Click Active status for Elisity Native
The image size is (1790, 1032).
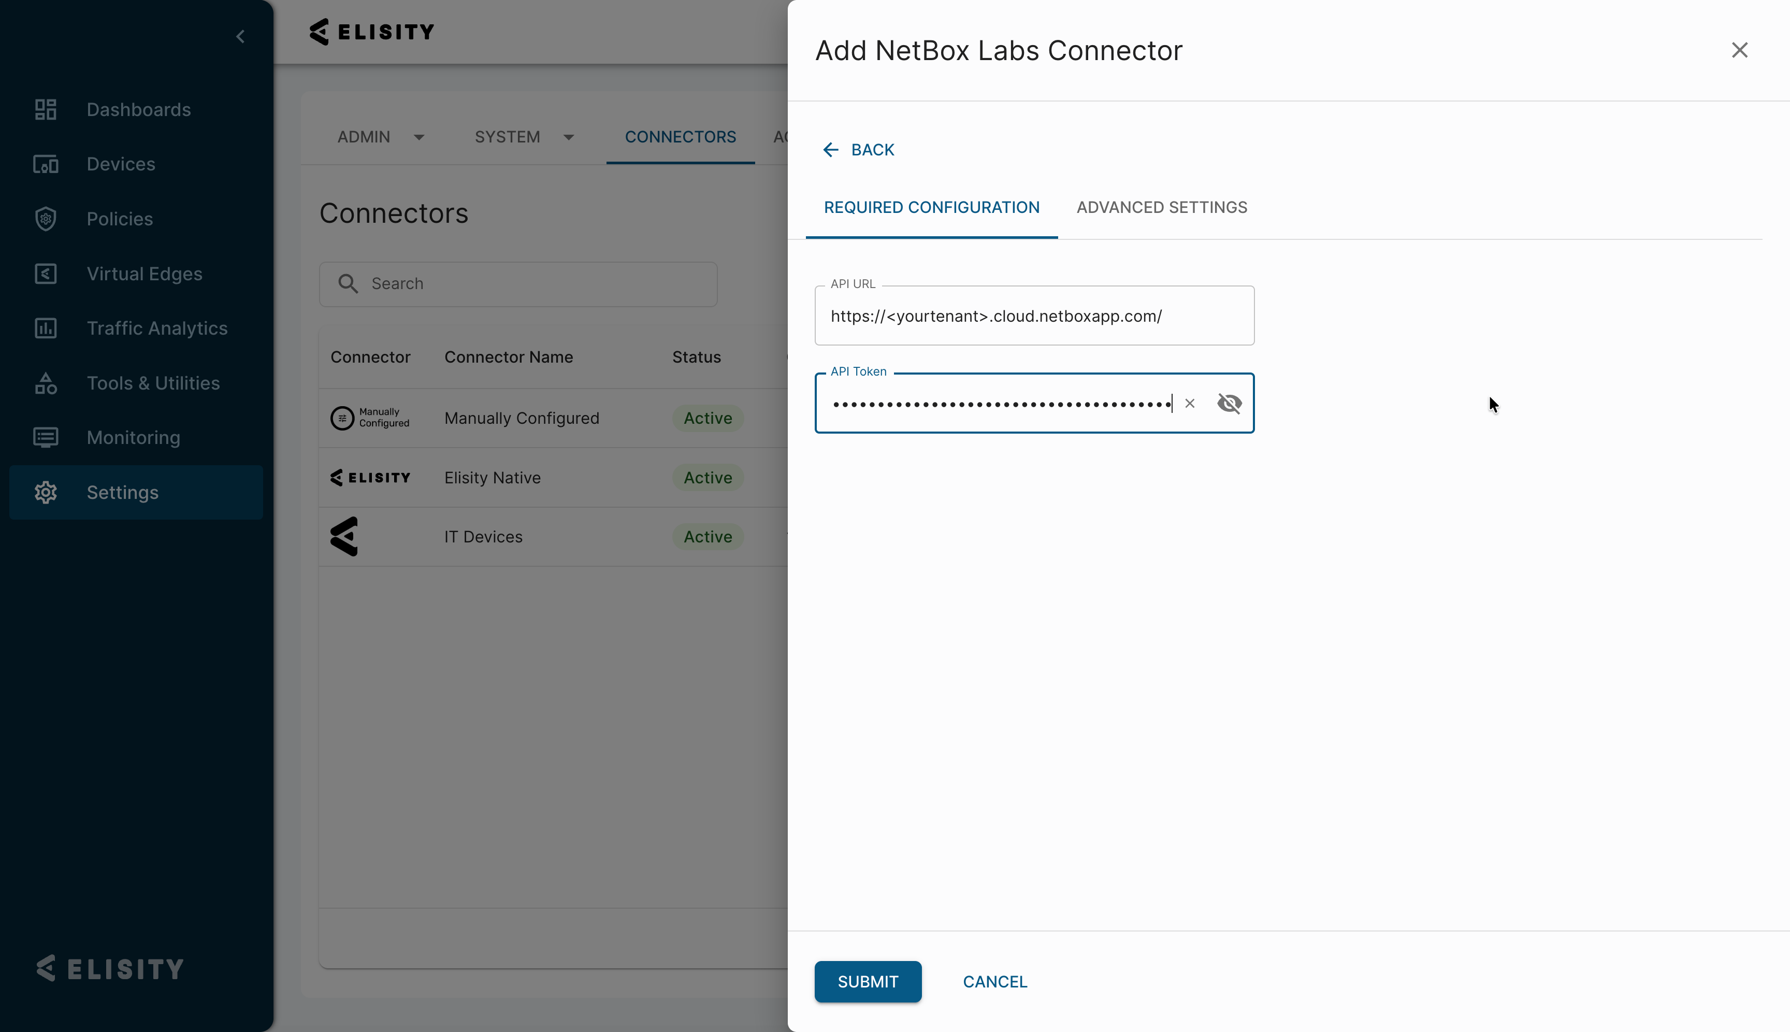708,478
